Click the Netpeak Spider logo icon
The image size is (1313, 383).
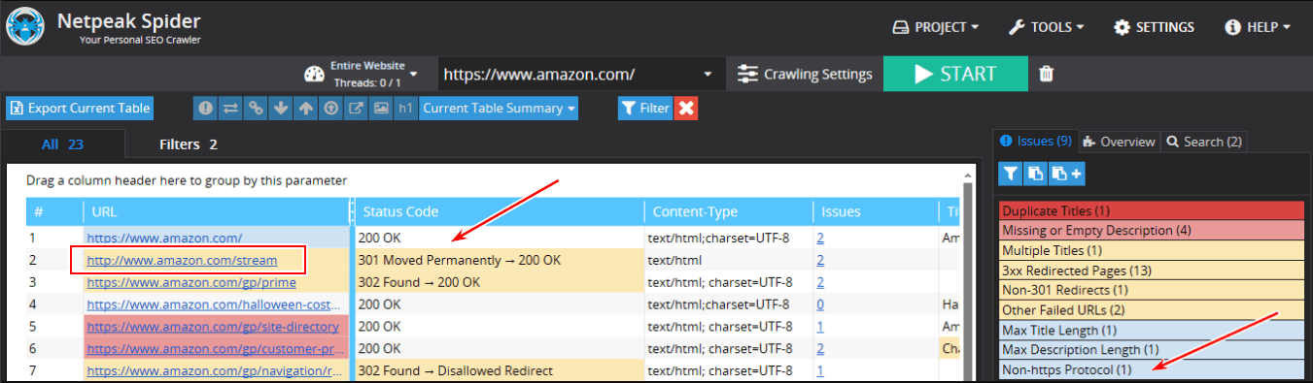coord(24,26)
